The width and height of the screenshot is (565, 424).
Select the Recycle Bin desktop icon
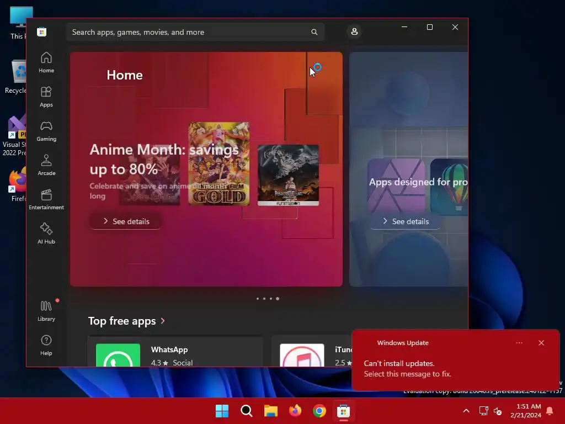coord(15,77)
